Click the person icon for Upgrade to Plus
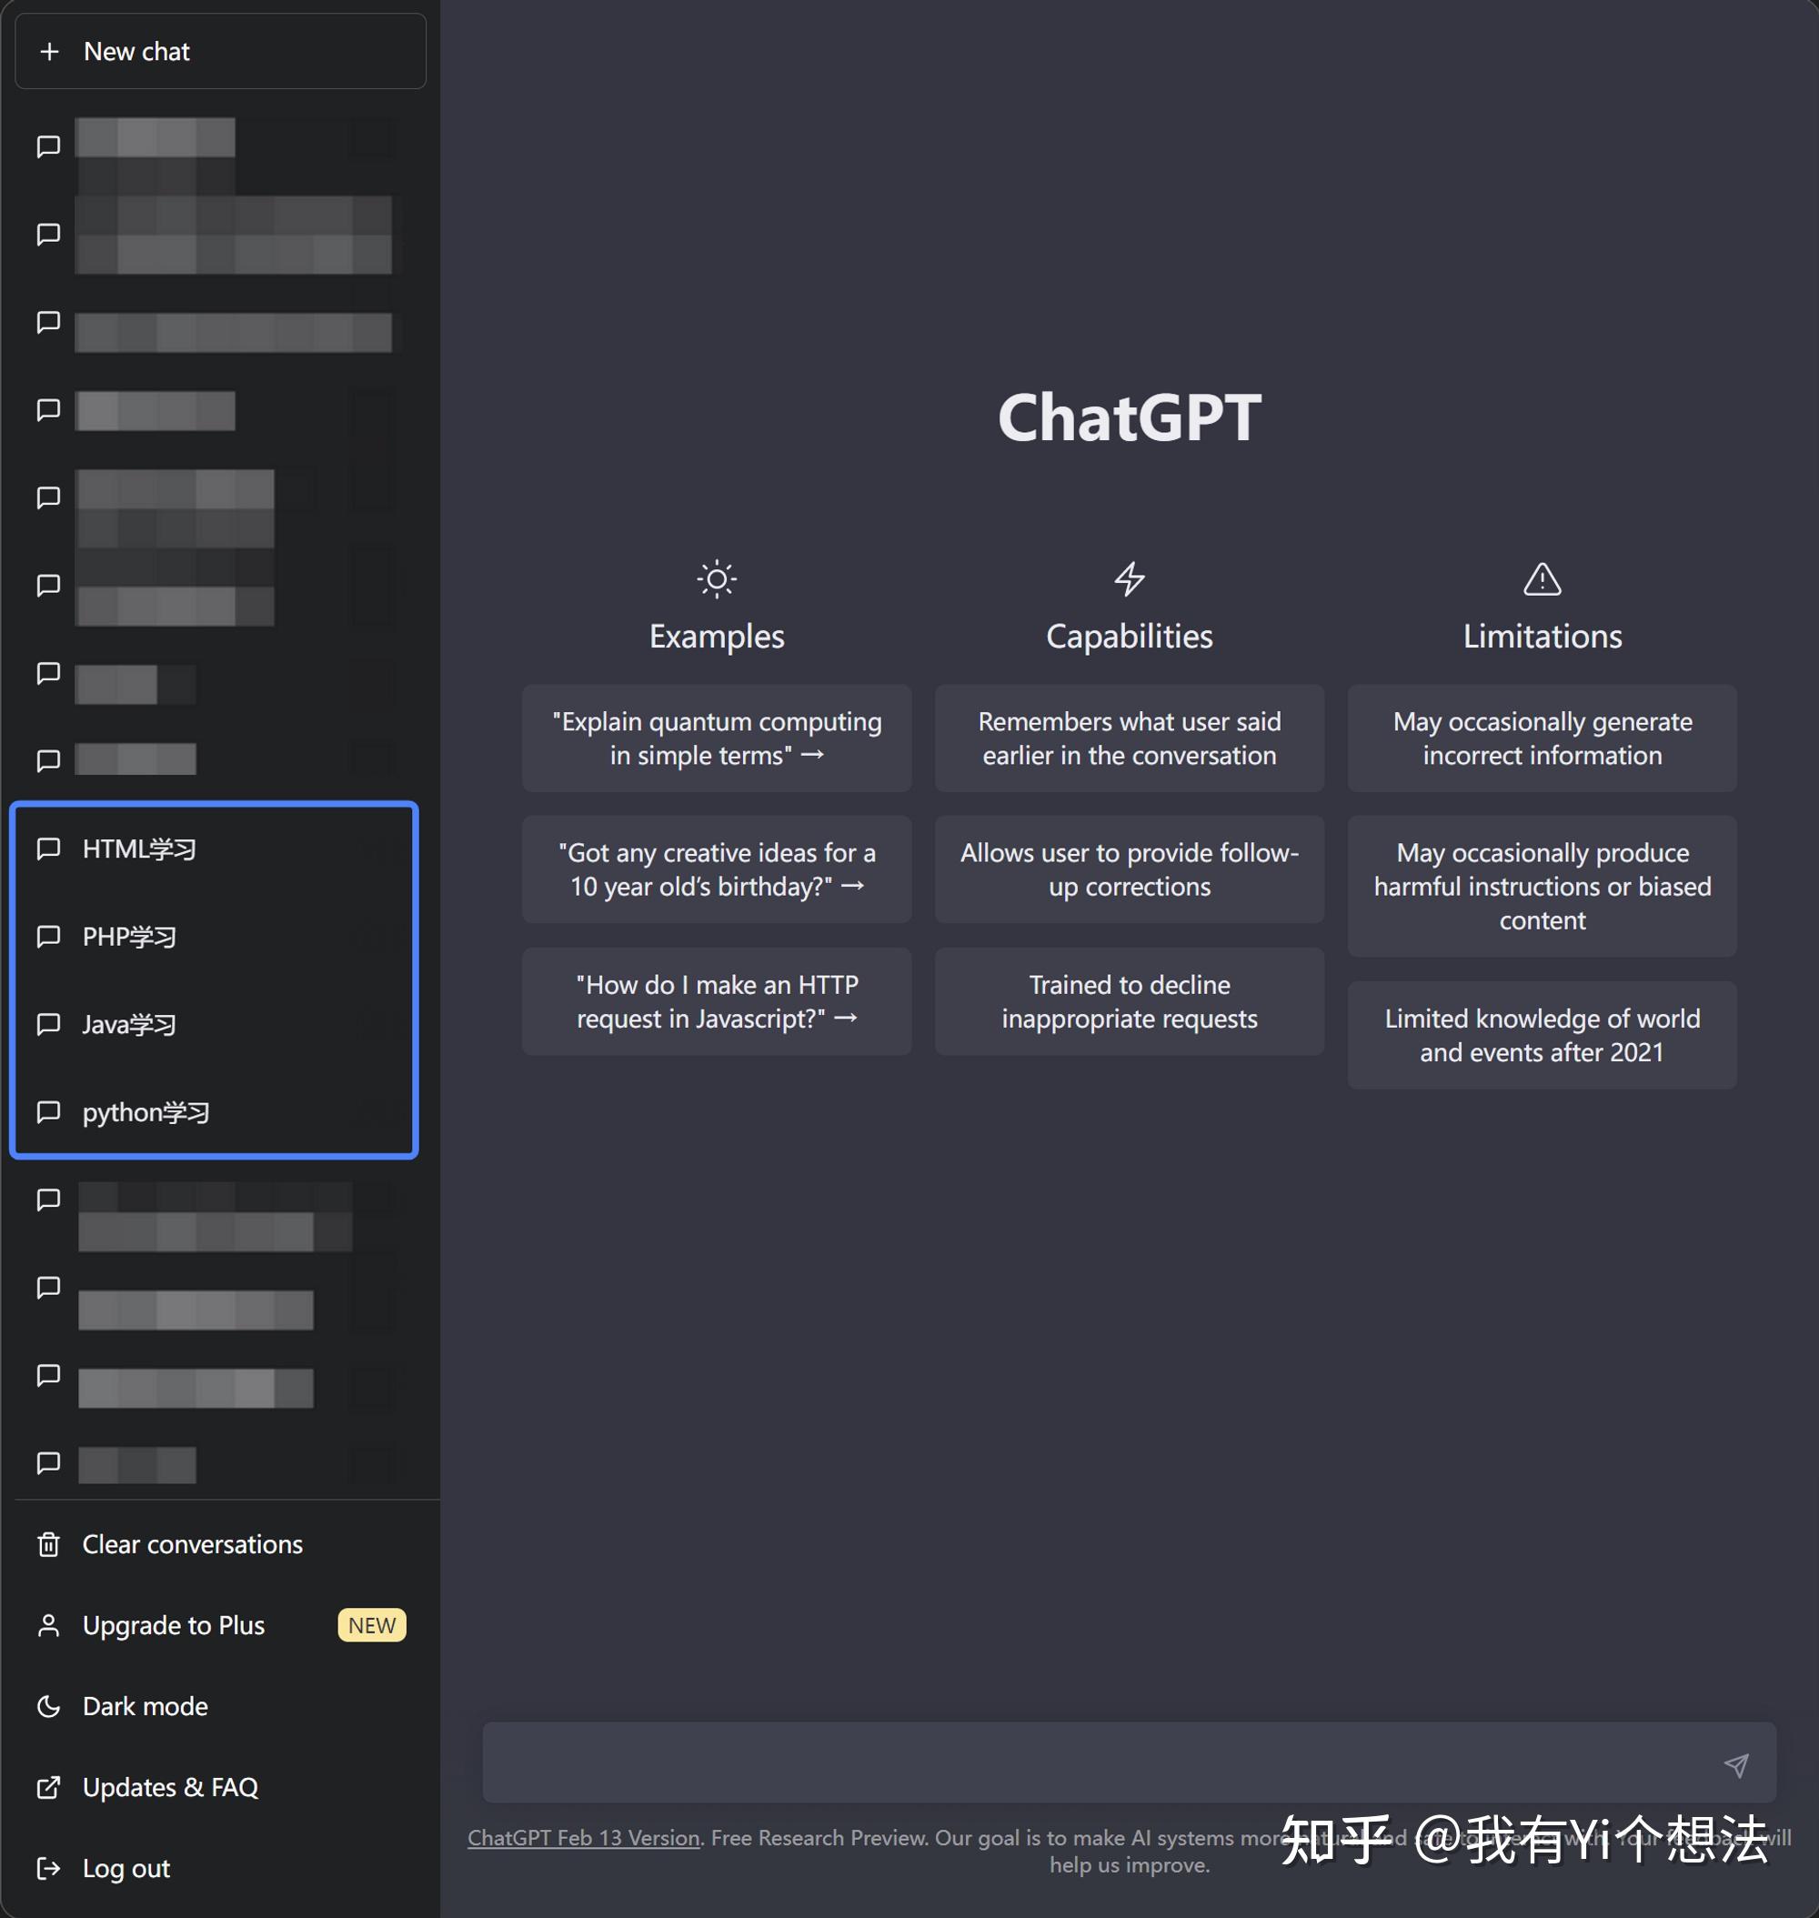Viewport: 1819px width, 1918px height. click(x=48, y=1625)
